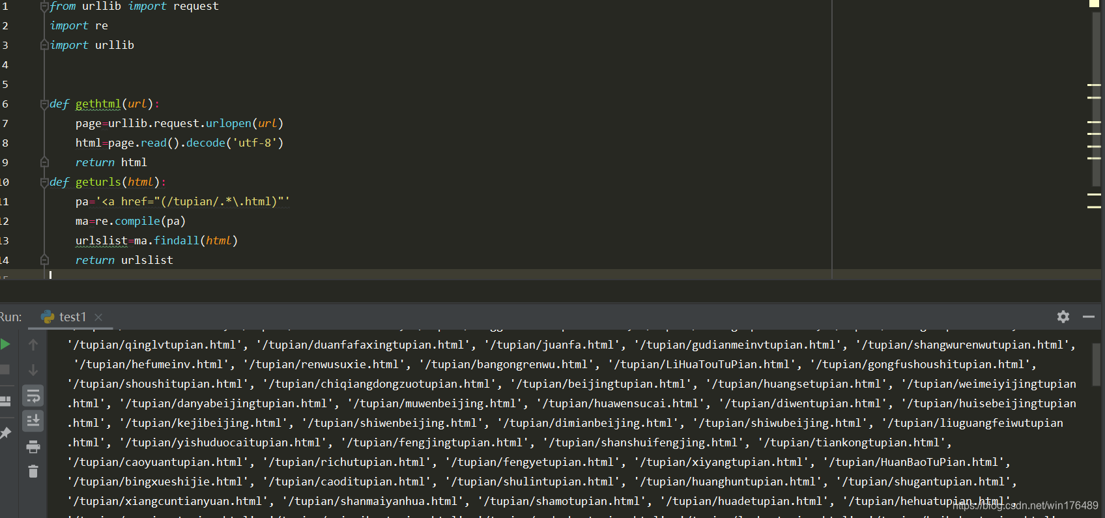Open Run panel gear settings
Image resolution: width=1105 pixels, height=518 pixels.
point(1063,317)
